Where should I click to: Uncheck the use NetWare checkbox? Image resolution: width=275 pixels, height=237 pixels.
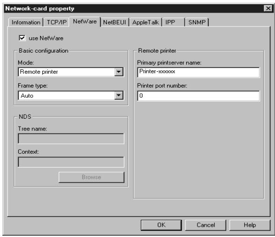(x=22, y=38)
